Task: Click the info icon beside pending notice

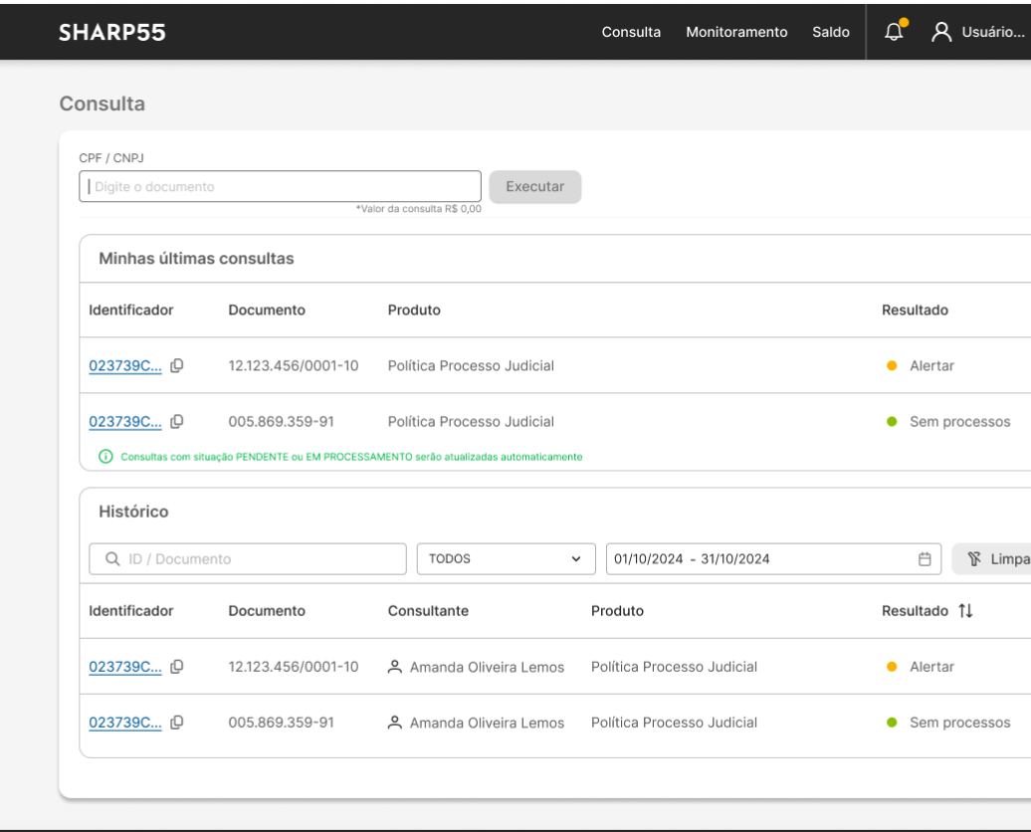Action: point(105,457)
